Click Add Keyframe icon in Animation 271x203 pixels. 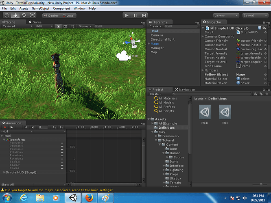coord(54,127)
